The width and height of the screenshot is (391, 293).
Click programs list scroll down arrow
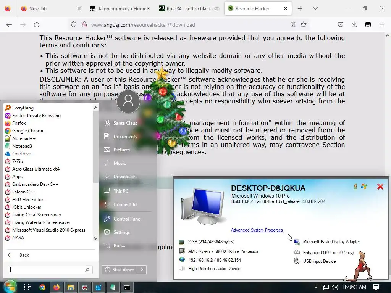pos(95,238)
